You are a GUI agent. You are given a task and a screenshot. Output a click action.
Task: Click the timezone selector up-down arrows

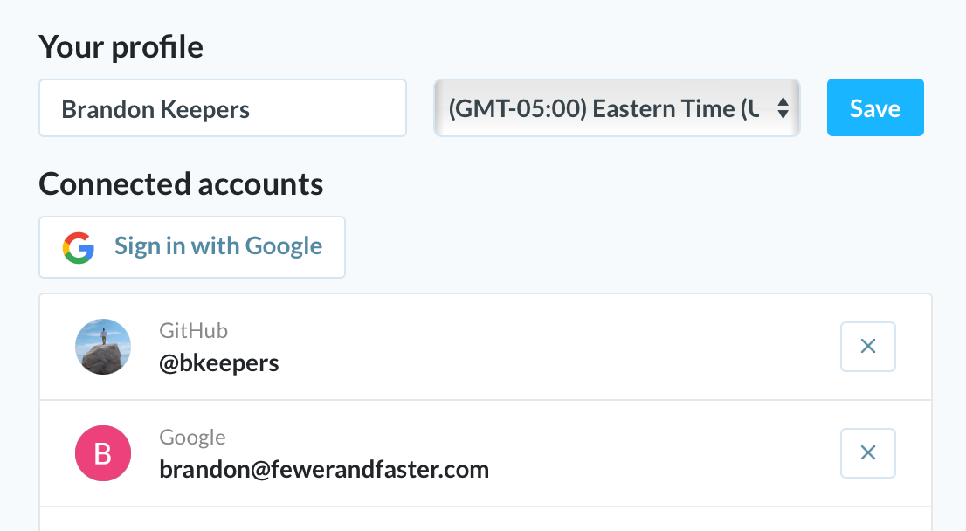783,107
